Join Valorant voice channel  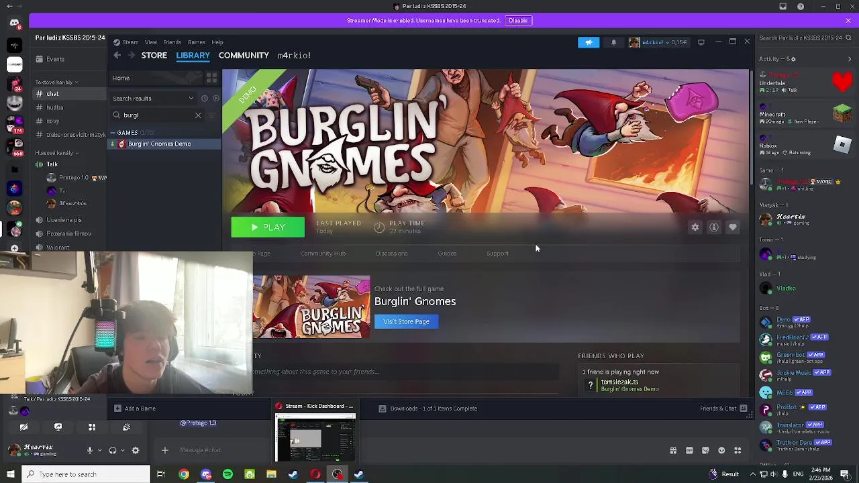[x=58, y=248]
